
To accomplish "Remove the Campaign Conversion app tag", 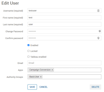I will [x=52, y=70].
